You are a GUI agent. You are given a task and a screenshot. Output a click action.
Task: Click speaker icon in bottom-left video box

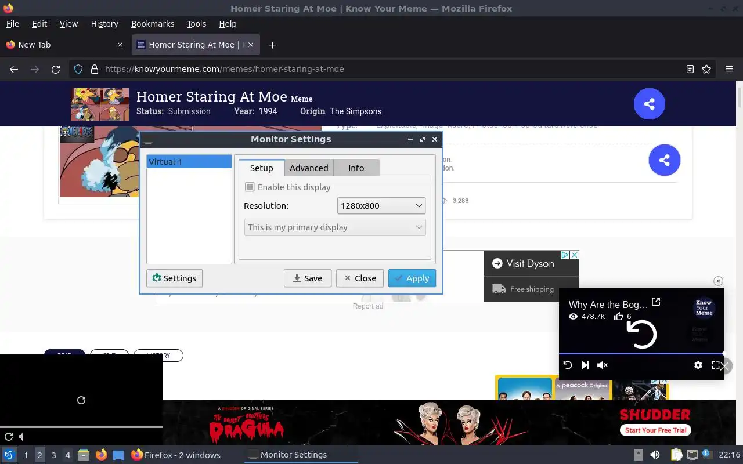[x=22, y=437]
